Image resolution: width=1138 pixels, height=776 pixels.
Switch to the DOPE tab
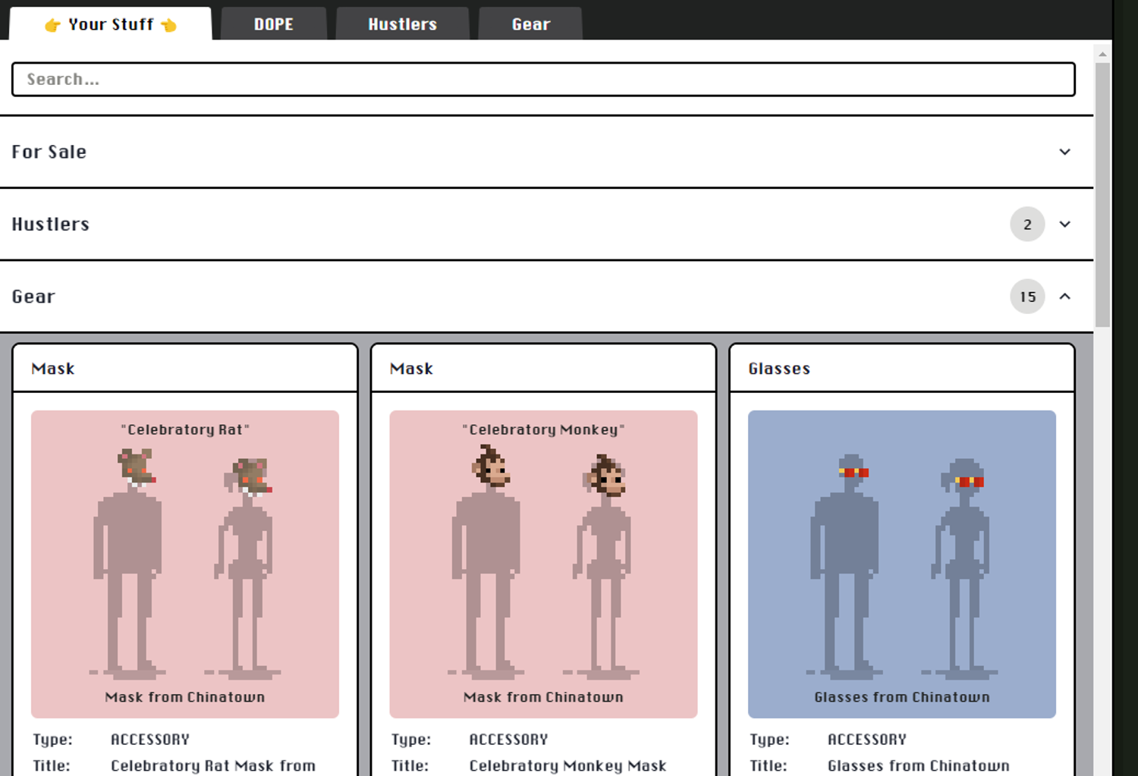(273, 24)
